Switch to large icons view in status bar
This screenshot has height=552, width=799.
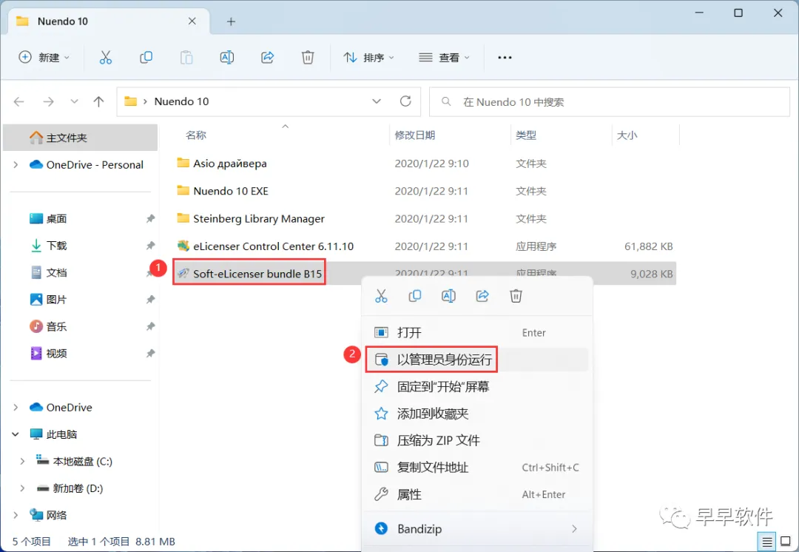(x=786, y=542)
